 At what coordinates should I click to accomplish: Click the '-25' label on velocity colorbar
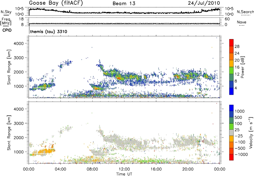(239, 136)
